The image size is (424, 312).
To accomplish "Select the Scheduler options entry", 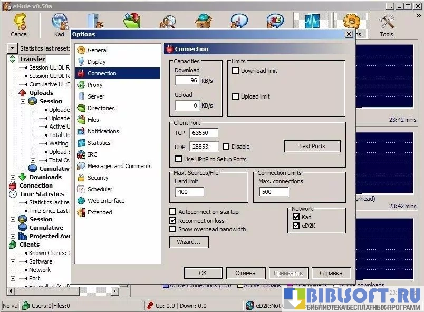I will (100, 189).
